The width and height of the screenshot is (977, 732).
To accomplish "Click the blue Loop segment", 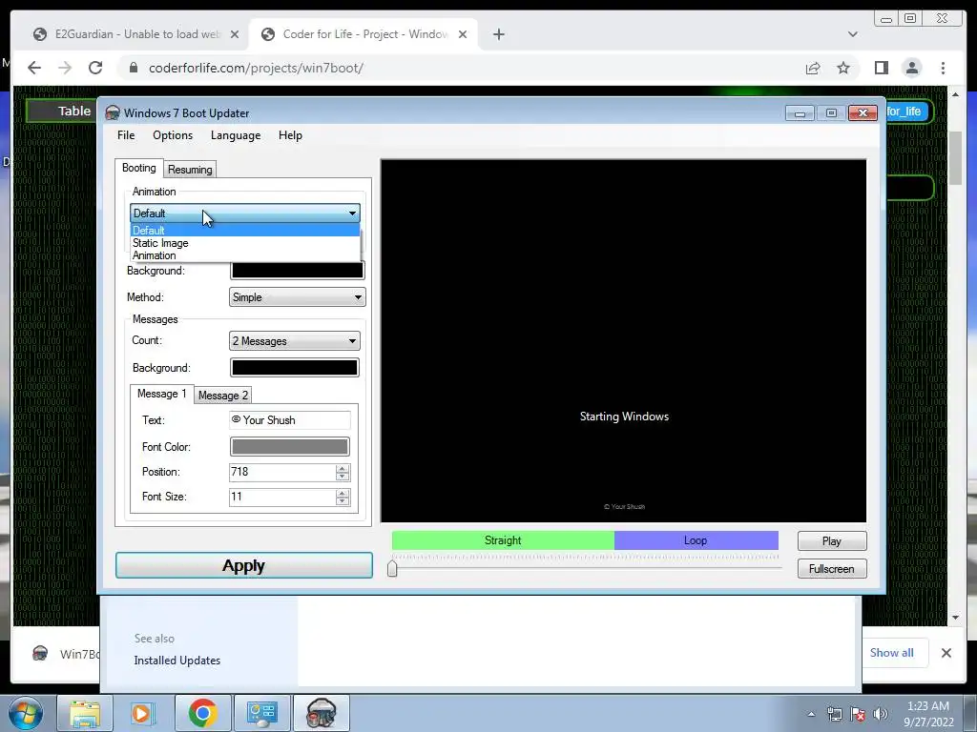I will pos(696,540).
